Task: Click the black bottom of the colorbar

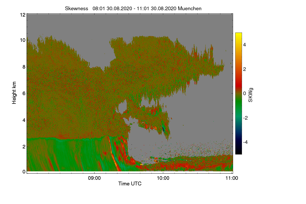Action: coord(238,152)
